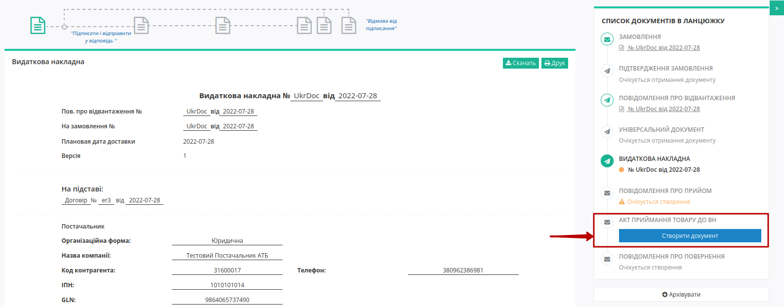Click the envelope icon next to ЗАМОВЛЕННЯ
Image resolution: width=784 pixels, height=307 pixels.
click(x=607, y=39)
